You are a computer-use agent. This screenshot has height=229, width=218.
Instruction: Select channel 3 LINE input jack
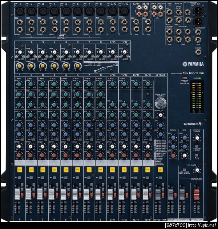(43, 22)
